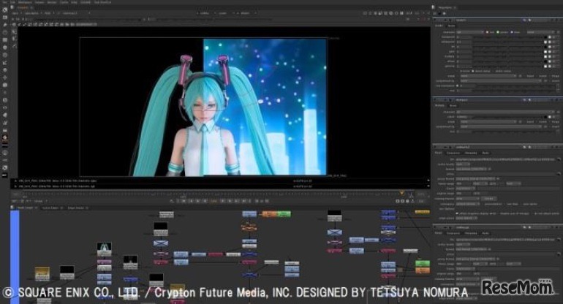Click the file path field in upper Read panel
This screenshot has height=304, width=563.
(x=505, y=159)
